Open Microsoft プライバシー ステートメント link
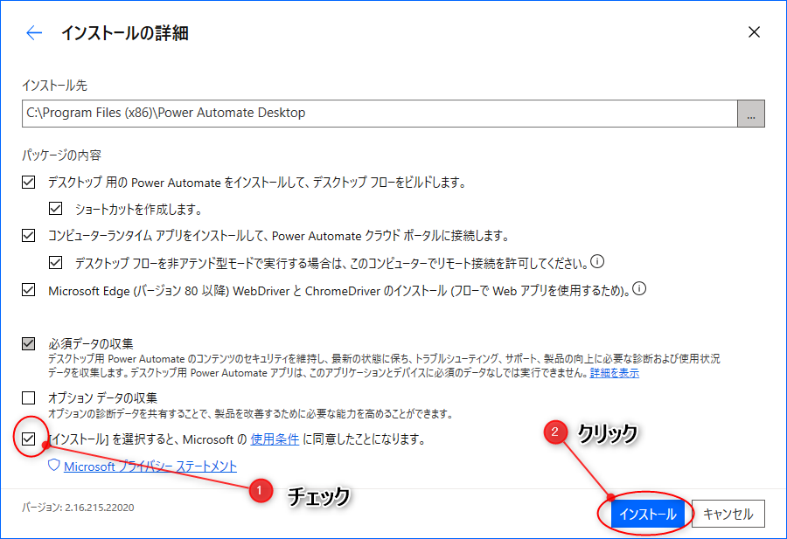 click(150, 466)
